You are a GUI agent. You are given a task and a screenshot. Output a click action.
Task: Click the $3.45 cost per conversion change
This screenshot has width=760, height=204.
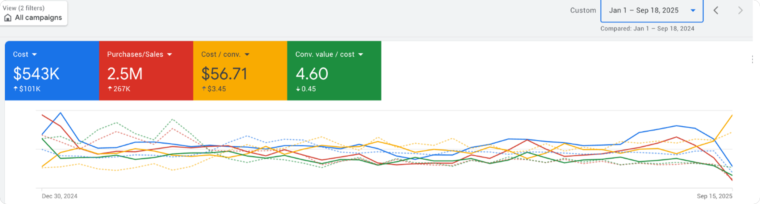coord(214,89)
